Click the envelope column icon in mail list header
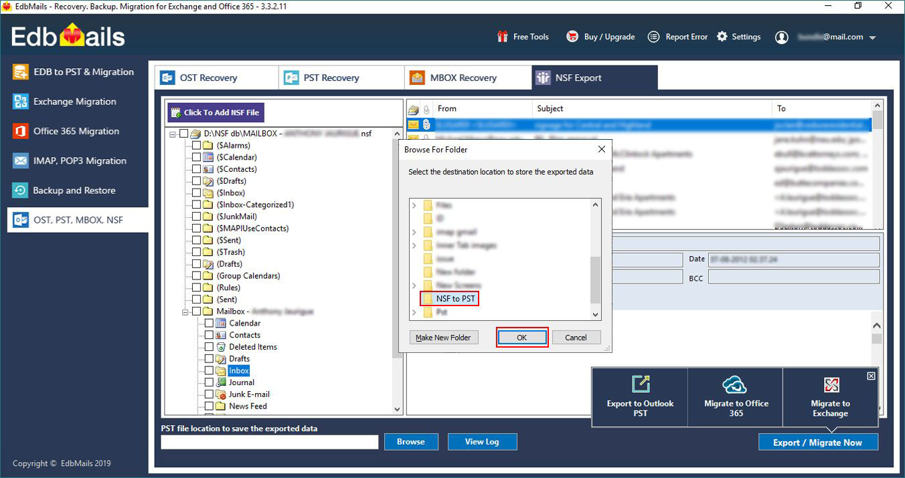The height and width of the screenshot is (478, 905). click(x=414, y=109)
